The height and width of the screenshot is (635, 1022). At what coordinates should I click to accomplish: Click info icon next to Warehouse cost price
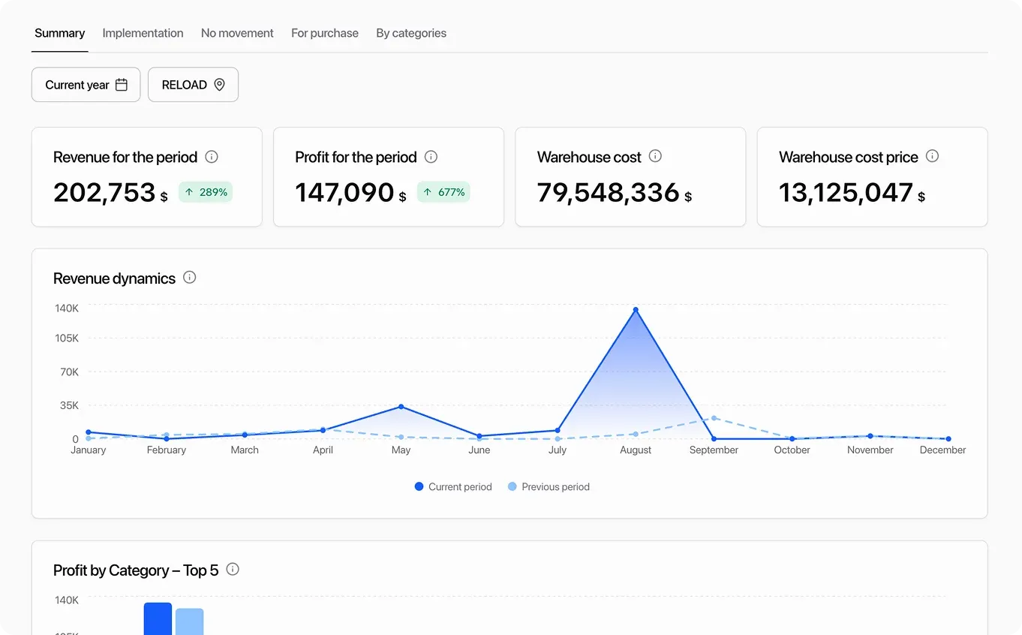tap(932, 156)
